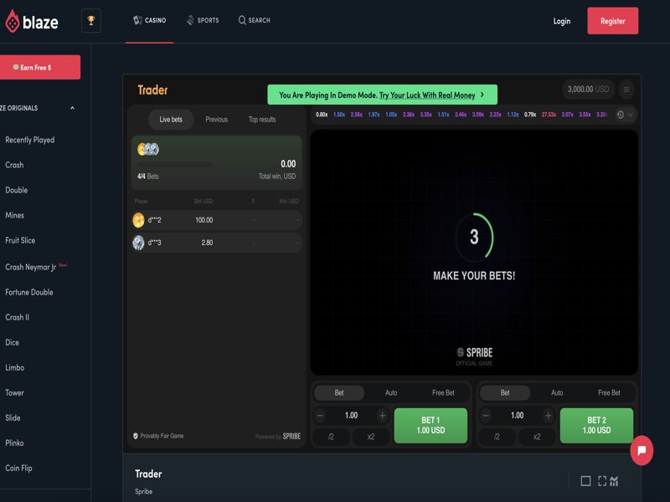This screenshot has width=670, height=502.
Task: Click Provably Fair Game shield
Action: click(136, 436)
